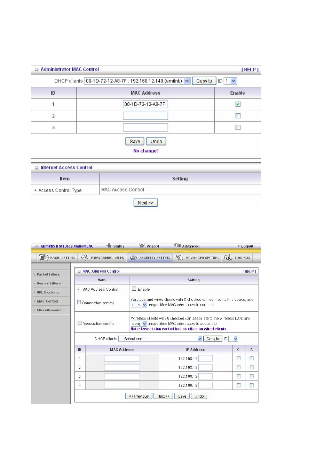Open the administrator DHCP clients dropdown

tap(137, 81)
